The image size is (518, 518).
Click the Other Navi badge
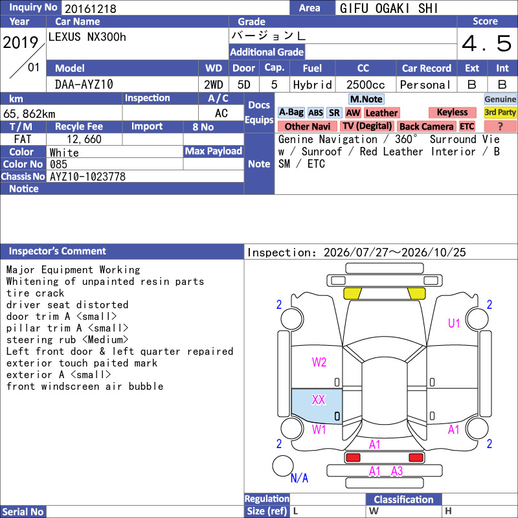coord(307,126)
